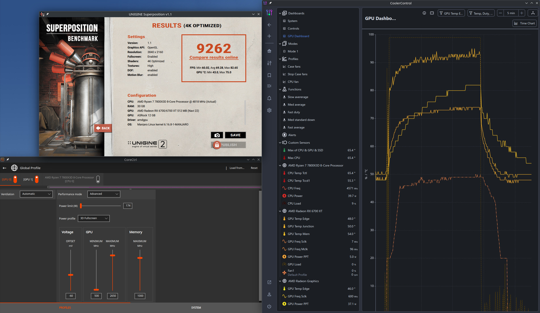
Task: Click the BACK button in Superposition
Action: pyautogui.click(x=103, y=128)
